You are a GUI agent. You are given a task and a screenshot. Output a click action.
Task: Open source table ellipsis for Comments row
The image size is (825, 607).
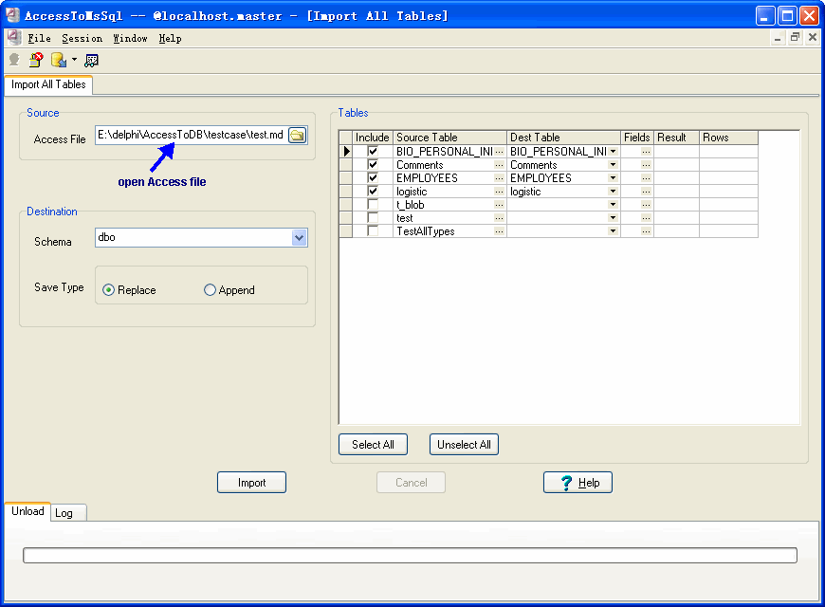point(499,165)
